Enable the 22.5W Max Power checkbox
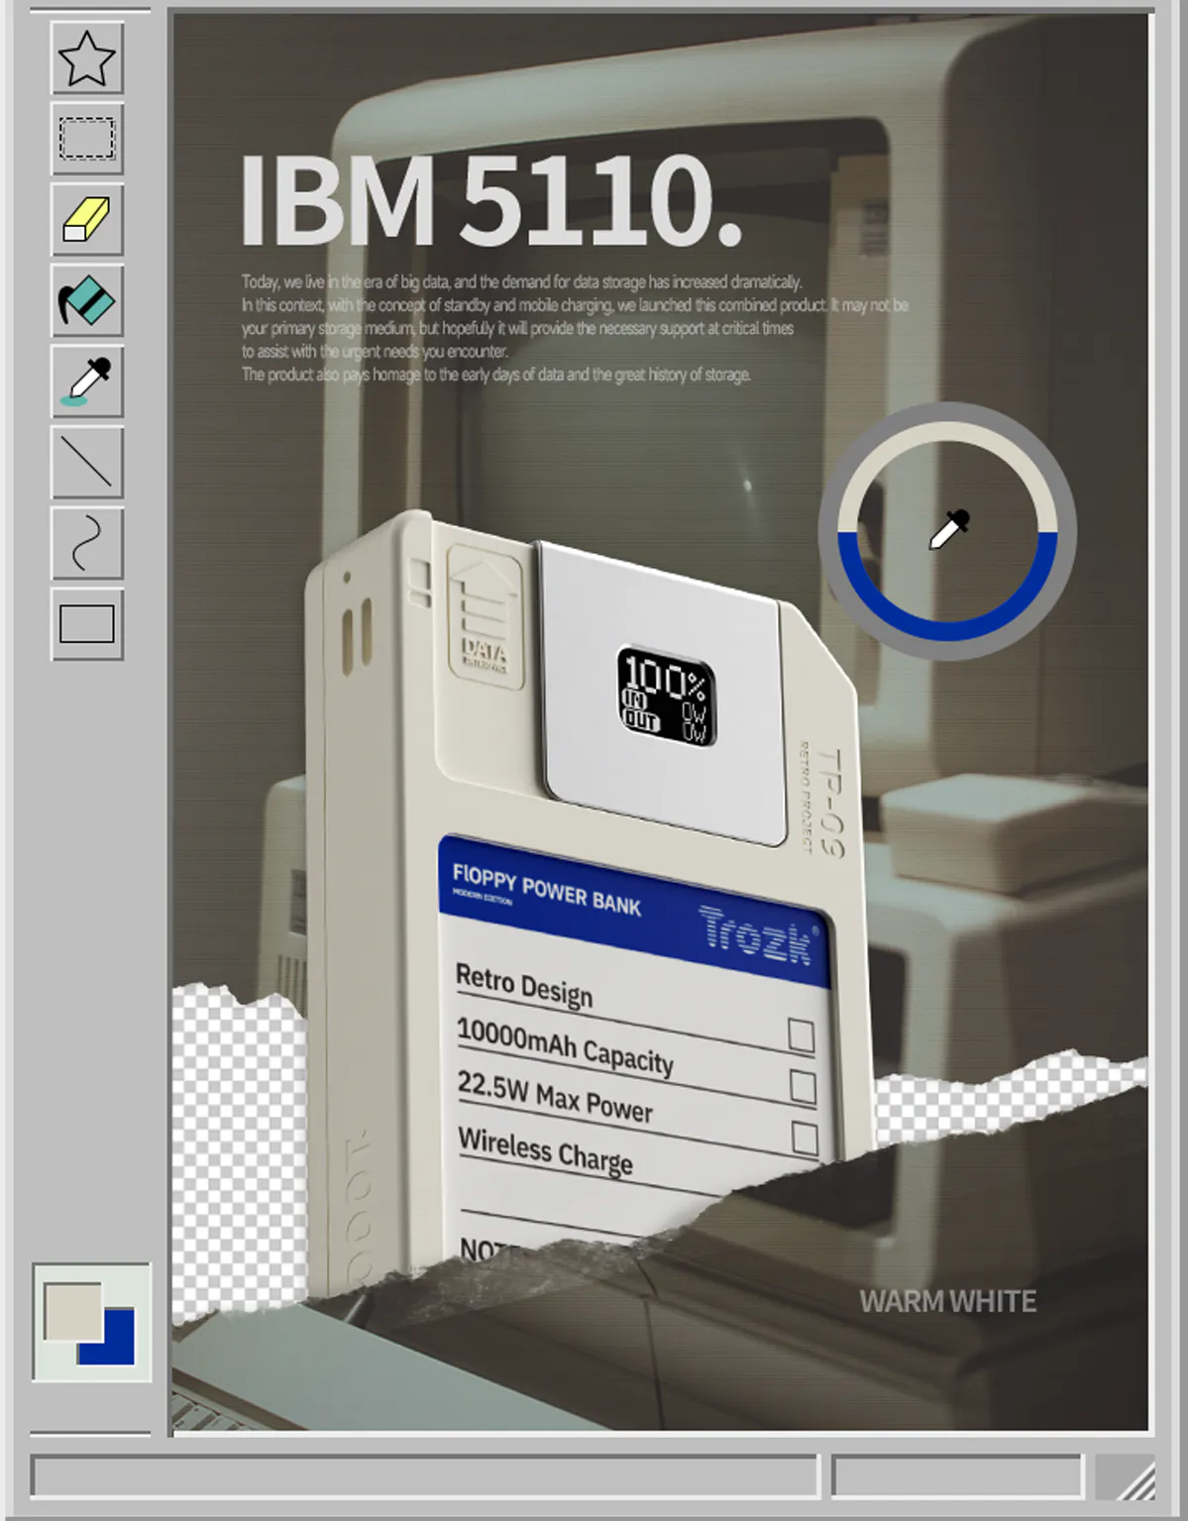1189x1521 pixels. 805,1139
